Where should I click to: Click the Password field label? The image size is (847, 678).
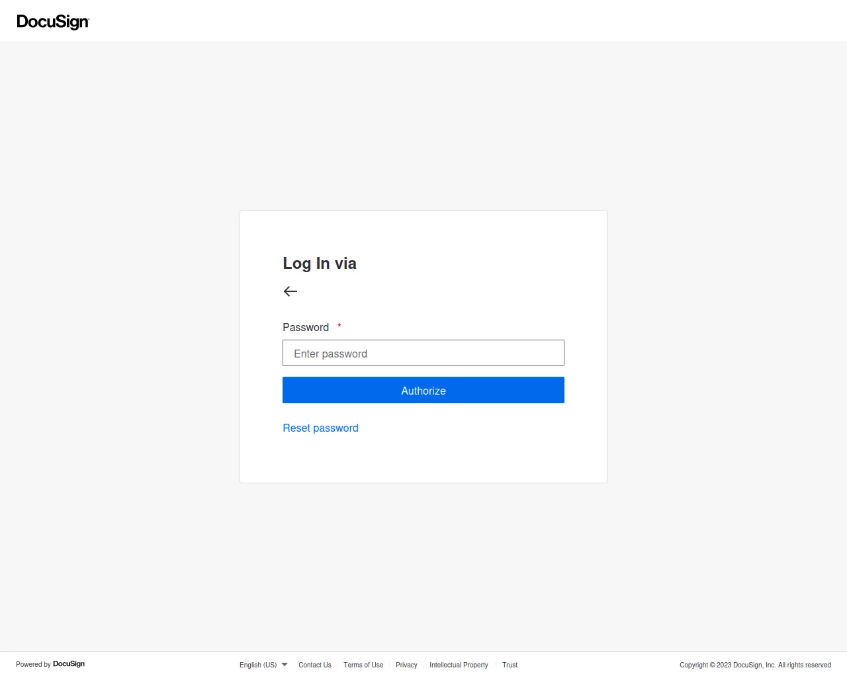pyautogui.click(x=306, y=328)
